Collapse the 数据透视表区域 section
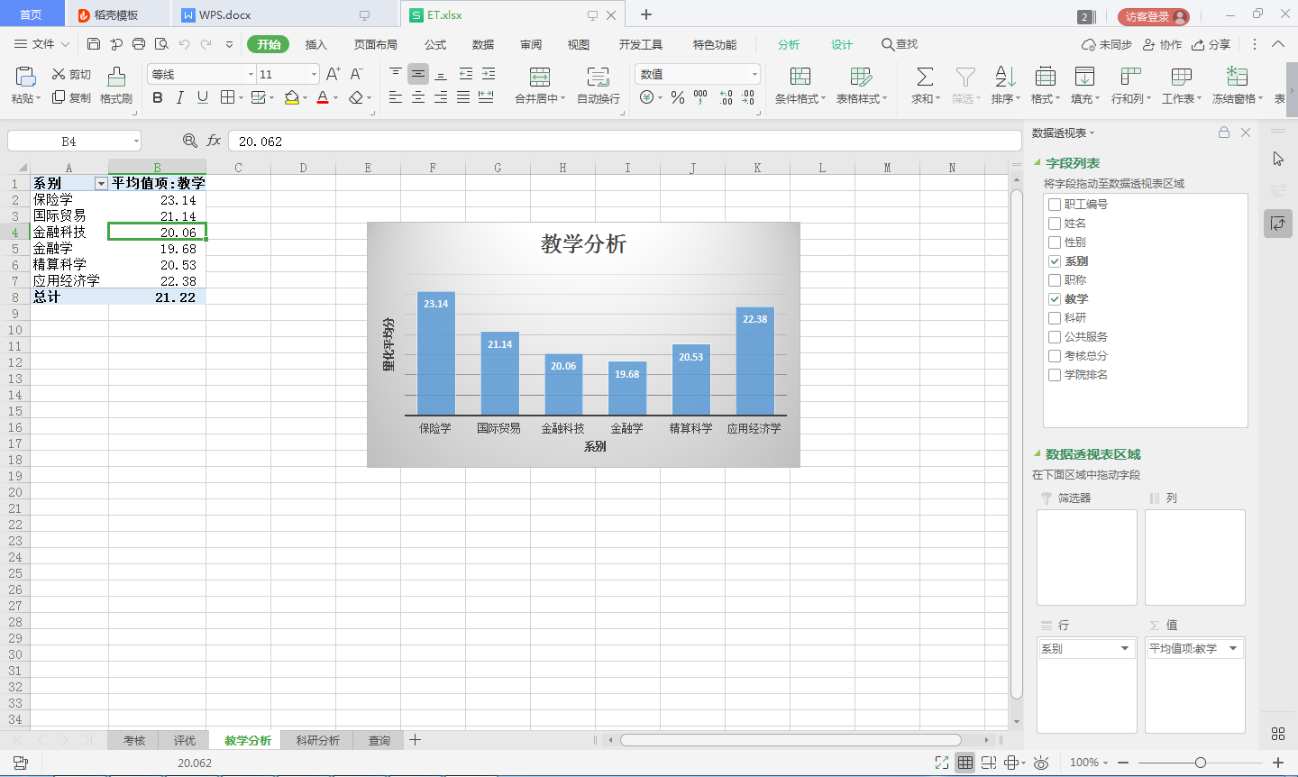This screenshot has width=1298, height=777. point(1037,454)
